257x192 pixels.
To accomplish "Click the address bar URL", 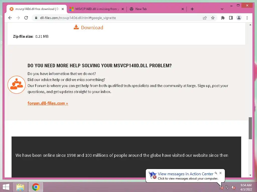I will click(x=78, y=18).
